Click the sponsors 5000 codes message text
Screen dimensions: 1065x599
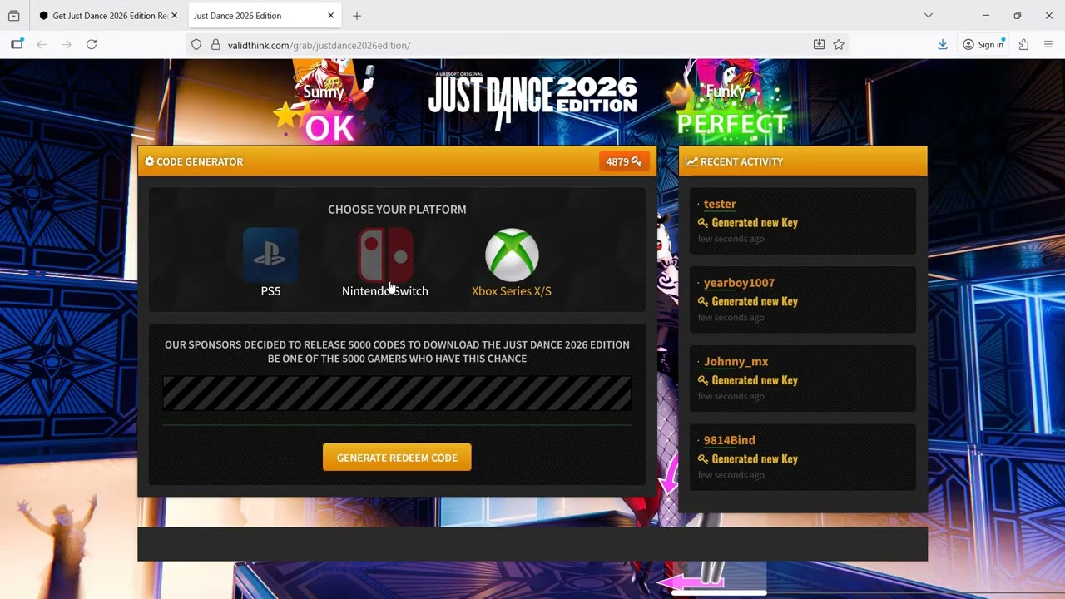(x=397, y=351)
